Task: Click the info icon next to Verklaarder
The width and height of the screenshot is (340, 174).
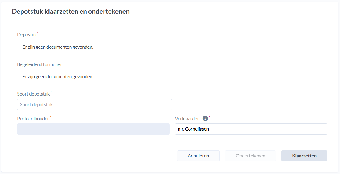Action: click(x=205, y=118)
